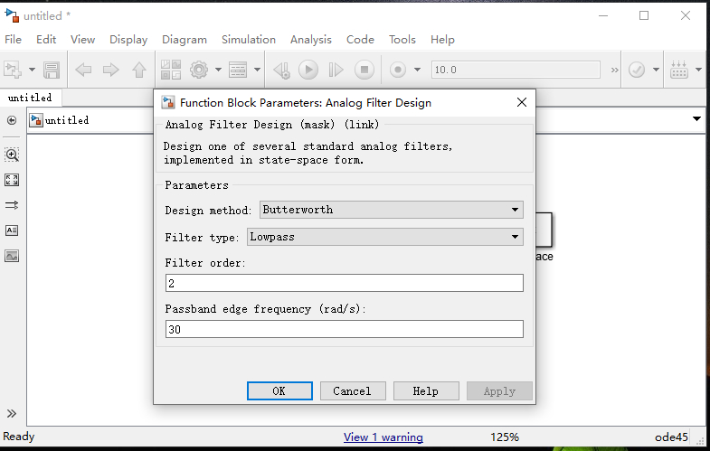Viewport: 710px width, 451px height.
Task: Expand the Design method dropdown
Action: pyautogui.click(x=392, y=210)
